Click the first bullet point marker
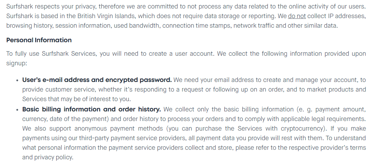 (x=17, y=80)
